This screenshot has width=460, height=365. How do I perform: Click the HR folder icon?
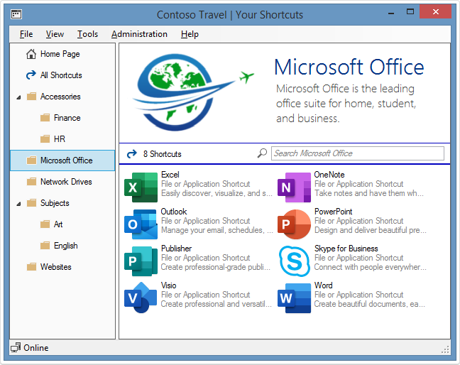45,138
